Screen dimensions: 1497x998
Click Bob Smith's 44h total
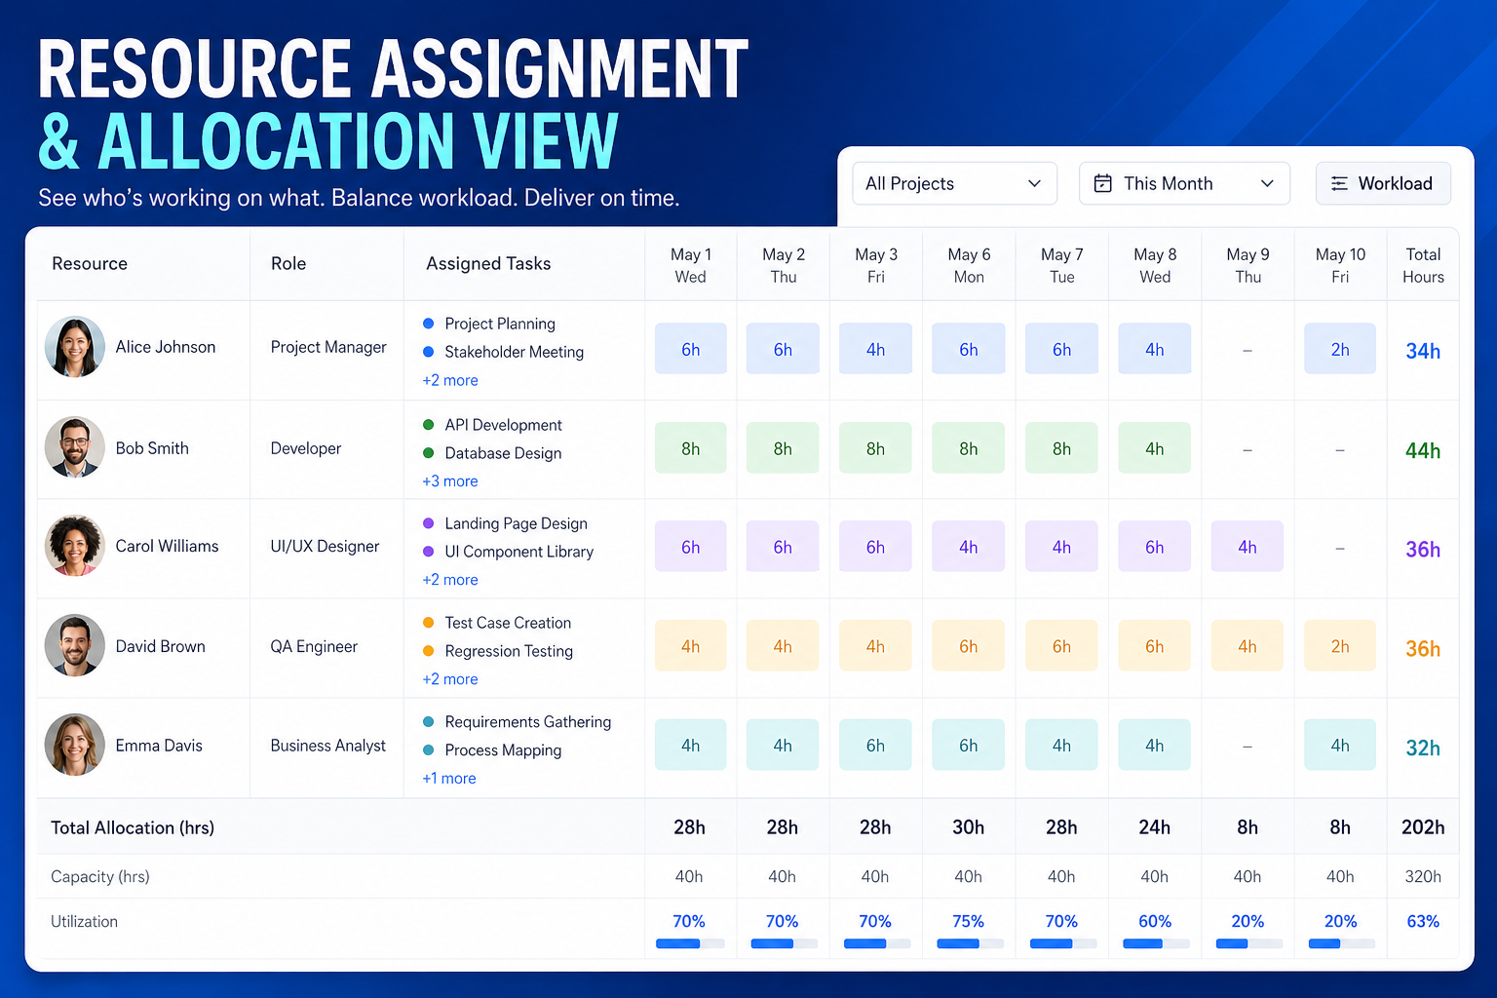pyautogui.click(x=1423, y=450)
